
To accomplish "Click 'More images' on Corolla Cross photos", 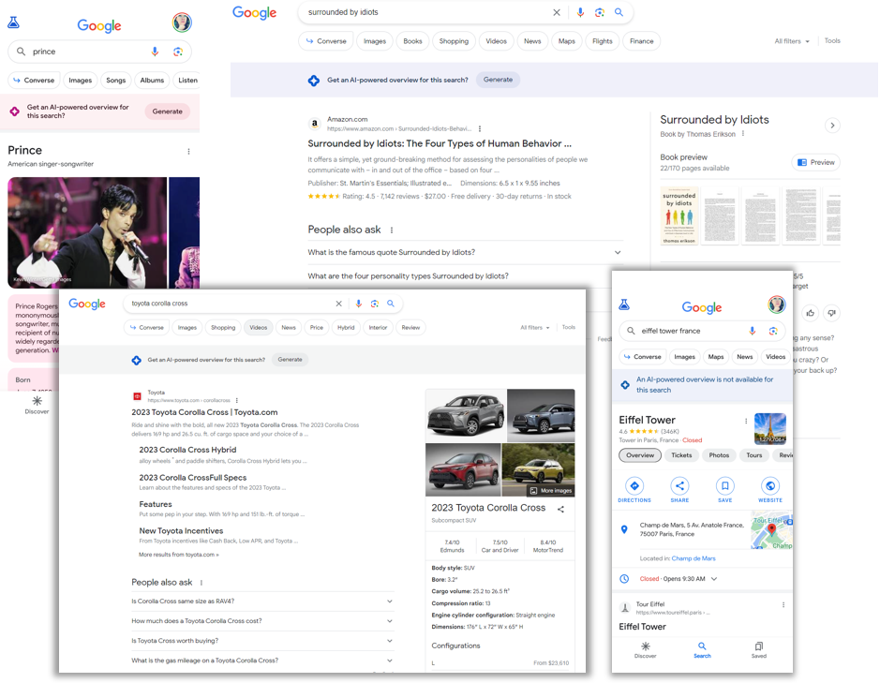I will (x=551, y=491).
